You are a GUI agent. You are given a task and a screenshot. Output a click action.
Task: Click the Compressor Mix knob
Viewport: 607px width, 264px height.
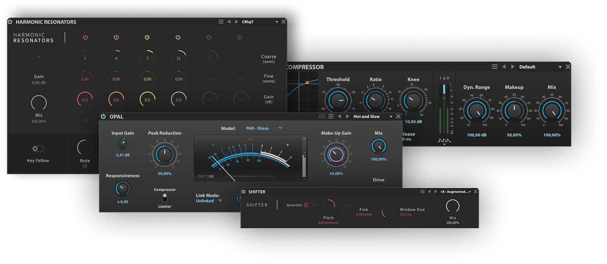pos(552,110)
